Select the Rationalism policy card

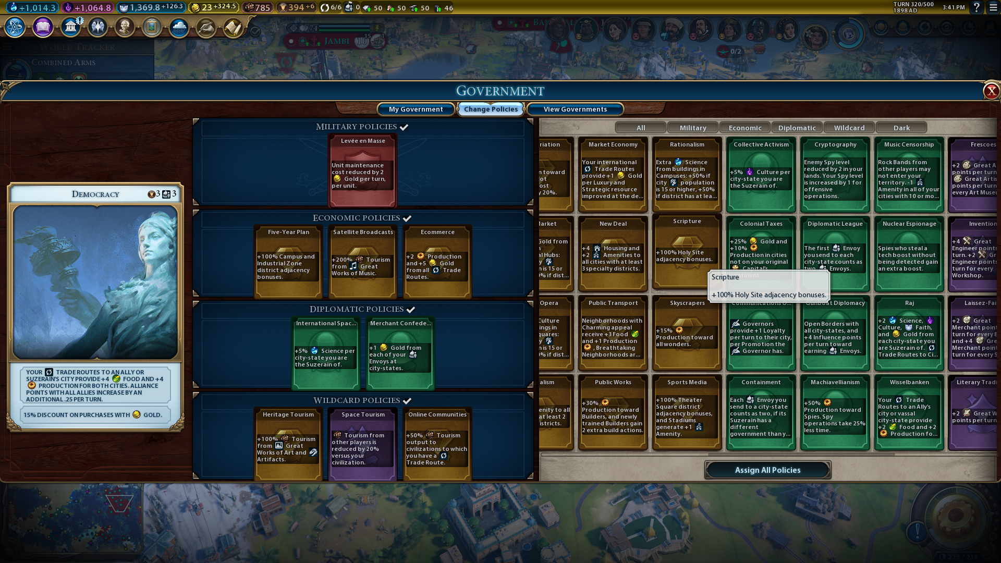[687, 175]
